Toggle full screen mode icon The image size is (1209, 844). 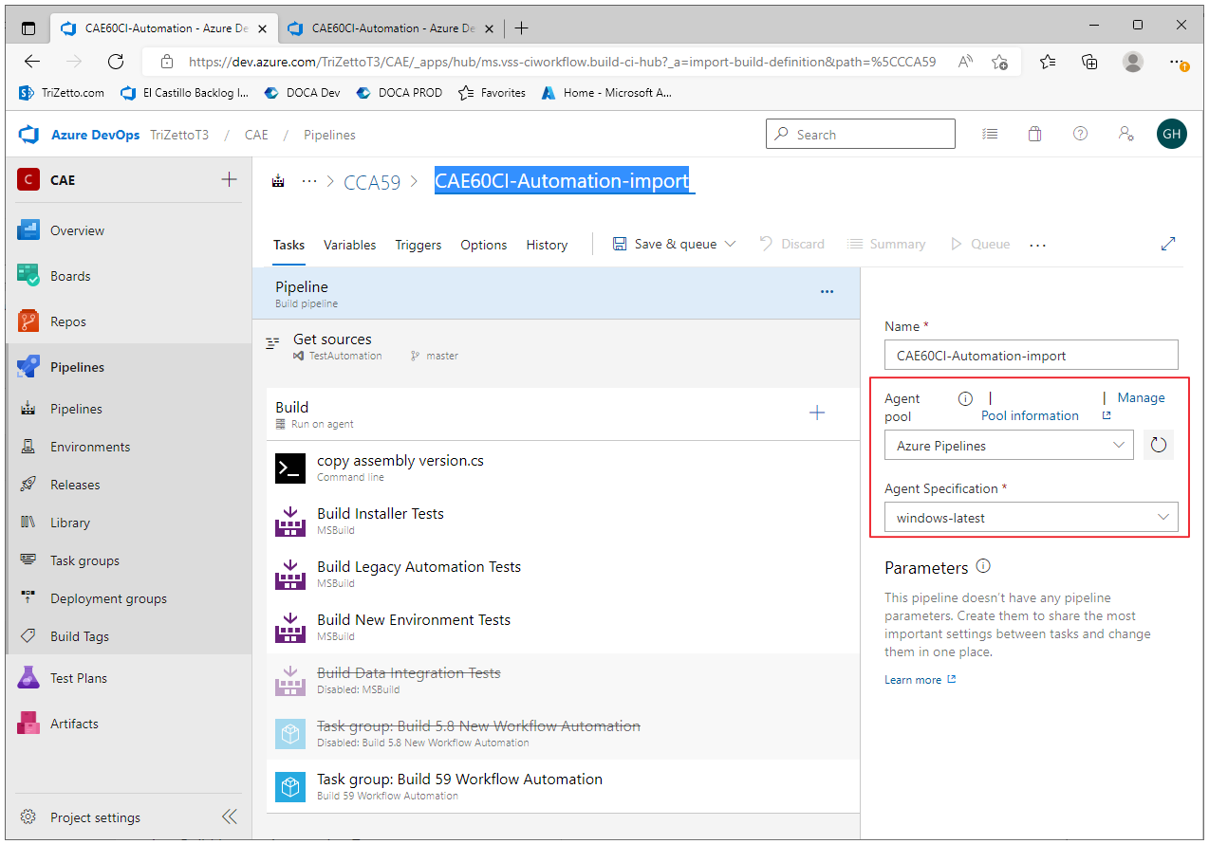1168,244
